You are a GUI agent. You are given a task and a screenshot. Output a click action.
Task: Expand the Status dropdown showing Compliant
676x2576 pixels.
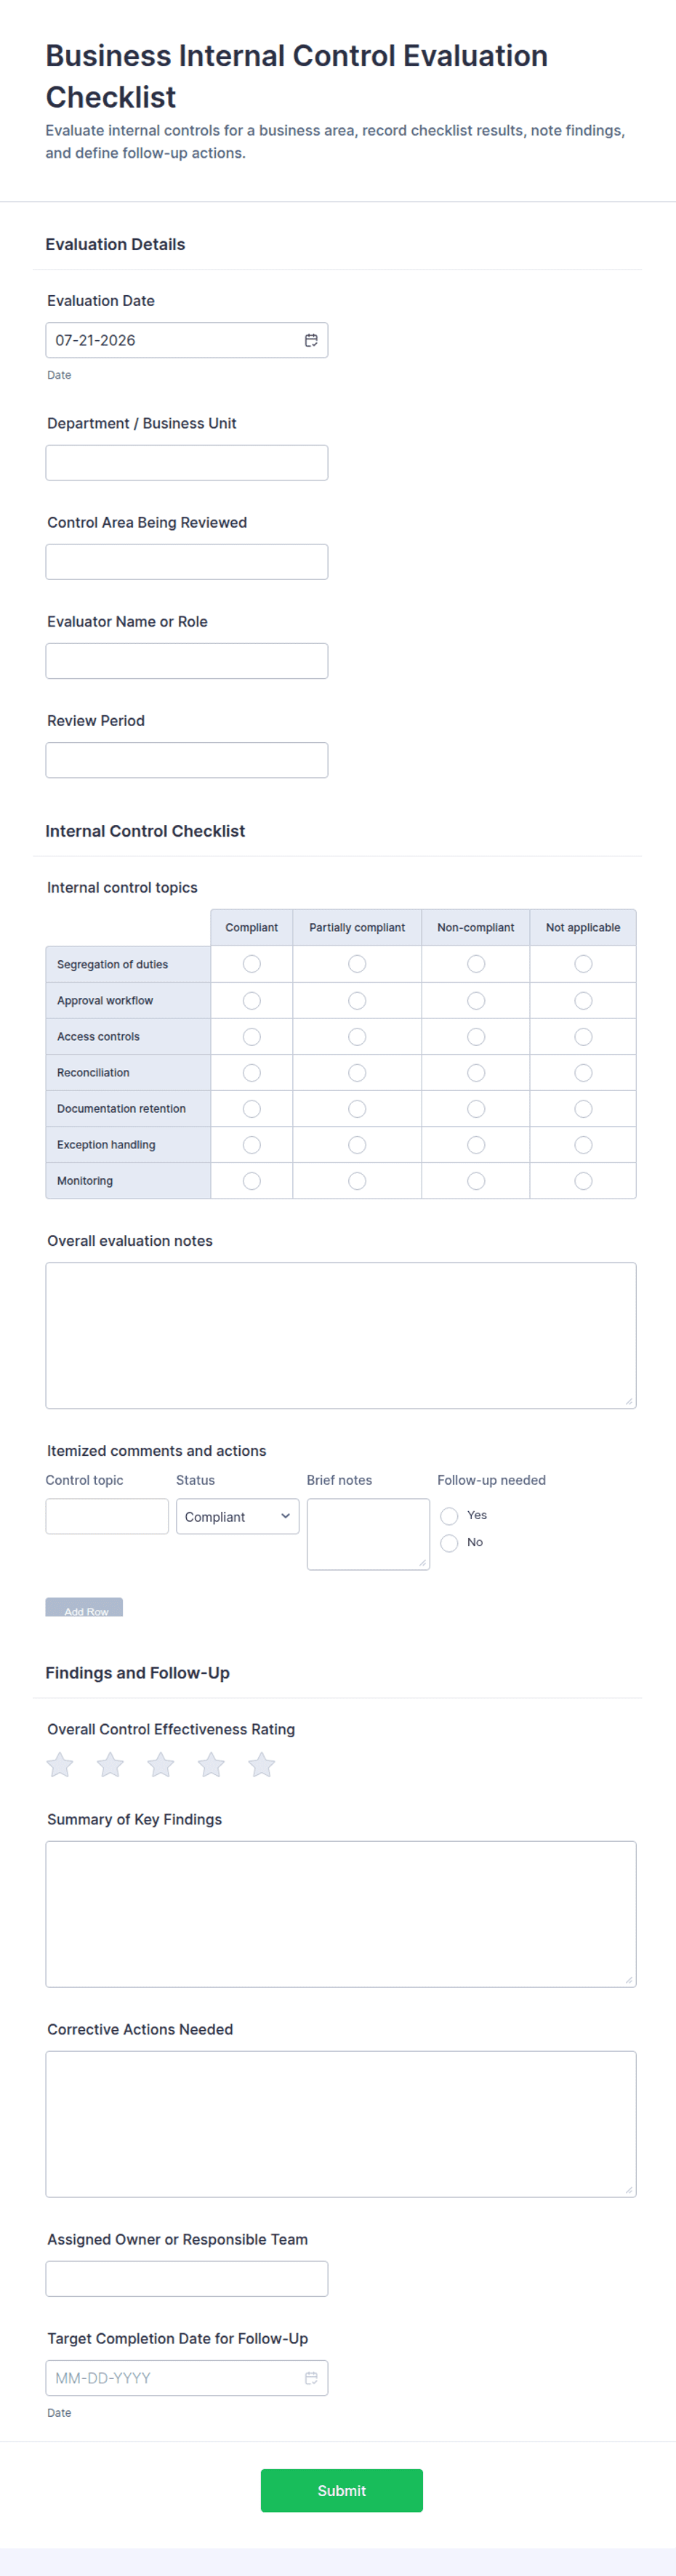[x=238, y=1516]
